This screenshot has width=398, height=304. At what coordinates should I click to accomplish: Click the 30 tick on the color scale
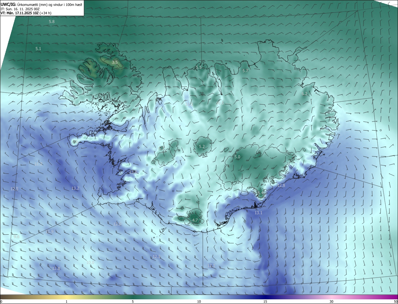[331, 302]
